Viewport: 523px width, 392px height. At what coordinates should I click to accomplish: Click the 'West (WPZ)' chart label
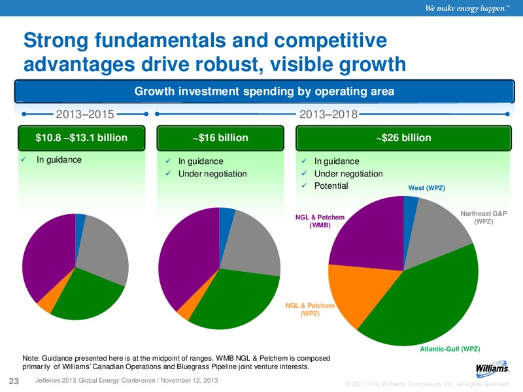[427, 188]
